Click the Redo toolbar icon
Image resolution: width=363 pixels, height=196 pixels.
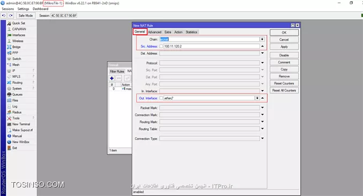pos(11,15)
